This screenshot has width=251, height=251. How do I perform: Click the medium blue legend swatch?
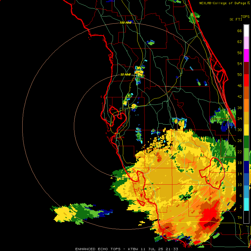pos(246,179)
